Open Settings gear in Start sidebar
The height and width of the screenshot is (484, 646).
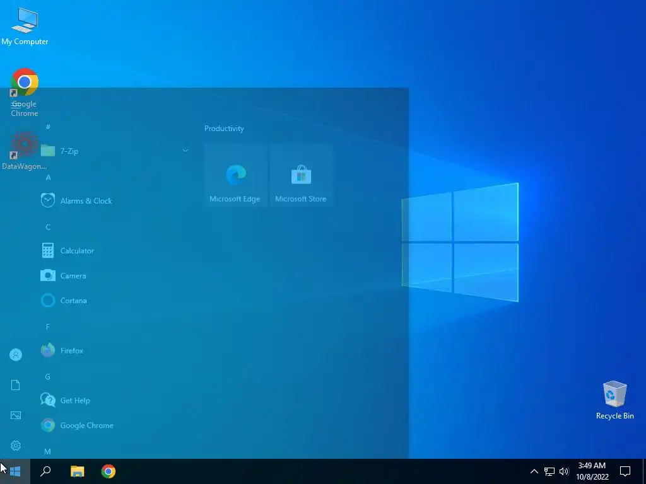[16, 446]
